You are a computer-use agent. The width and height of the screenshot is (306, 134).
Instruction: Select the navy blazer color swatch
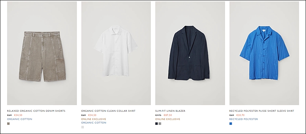tap(157, 124)
